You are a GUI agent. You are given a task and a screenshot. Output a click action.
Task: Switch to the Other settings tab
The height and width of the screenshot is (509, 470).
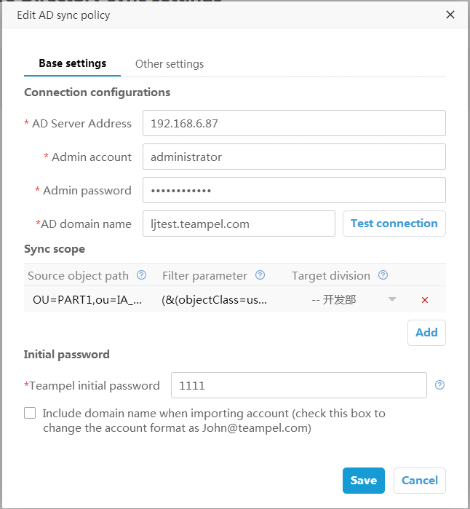click(x=170, y=64)
